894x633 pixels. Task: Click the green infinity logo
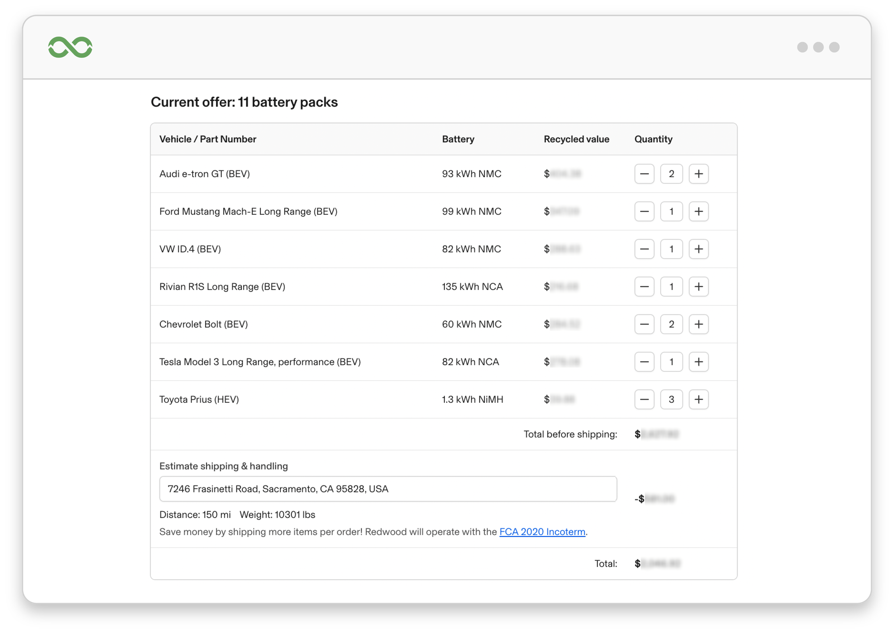[70, 47]
